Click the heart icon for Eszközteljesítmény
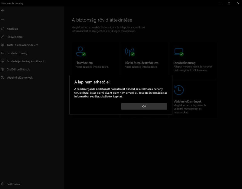The image size is (242, 189). (x=3, y=61)
